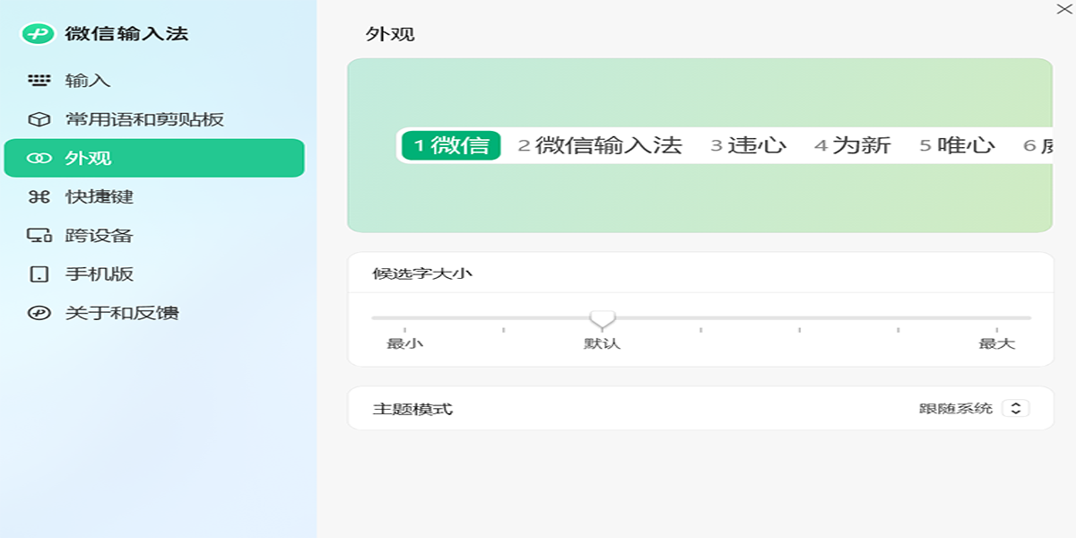Open 常用语和剪贴板 via its box icon
The image size is (1076, 538).
point(37,119)
